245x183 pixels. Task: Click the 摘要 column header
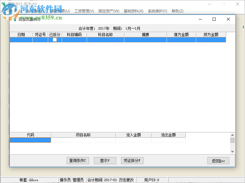pyautogui.click(x=145, y=35)
